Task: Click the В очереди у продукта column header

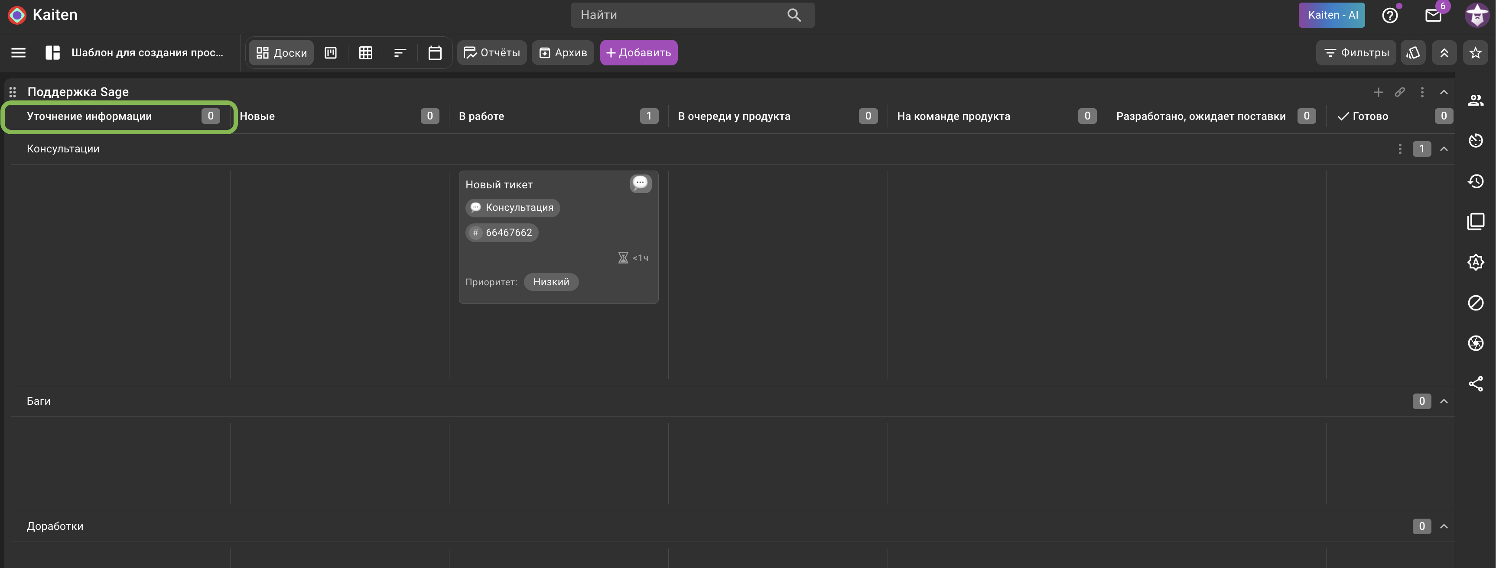Action: [x=734, y=116]
